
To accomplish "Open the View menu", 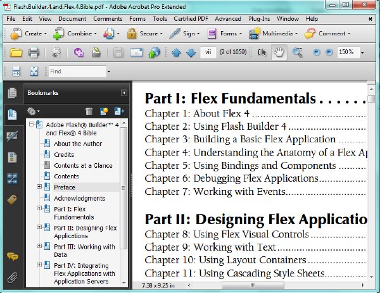I will [x=45, y=19].
